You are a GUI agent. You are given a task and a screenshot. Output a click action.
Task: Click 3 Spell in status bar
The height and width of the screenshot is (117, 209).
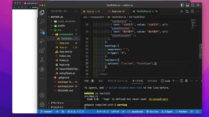tap(167, 112)
